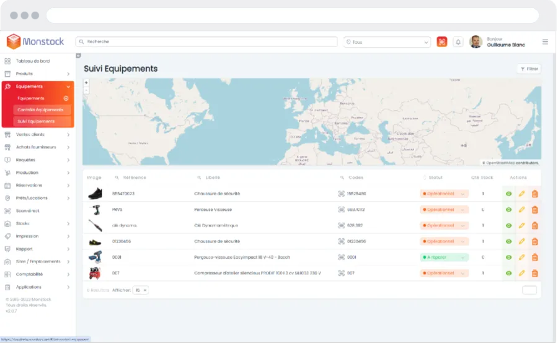Change the Afficher rows-per-page dropdown

click(x=141, y=290)
